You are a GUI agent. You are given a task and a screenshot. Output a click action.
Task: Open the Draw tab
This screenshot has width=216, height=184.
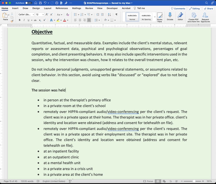(25, 8)
